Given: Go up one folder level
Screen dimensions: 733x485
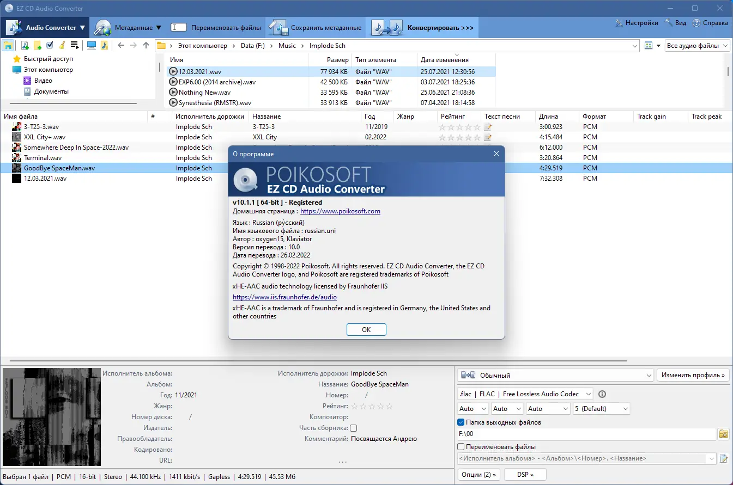Looking at the screenshot, I should tap(146, 46).
